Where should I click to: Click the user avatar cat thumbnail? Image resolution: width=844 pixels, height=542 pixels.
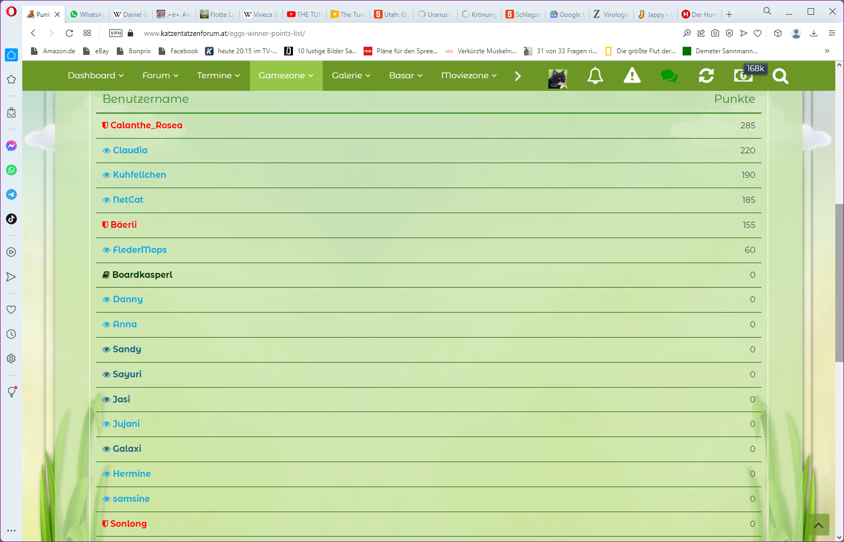558,78
